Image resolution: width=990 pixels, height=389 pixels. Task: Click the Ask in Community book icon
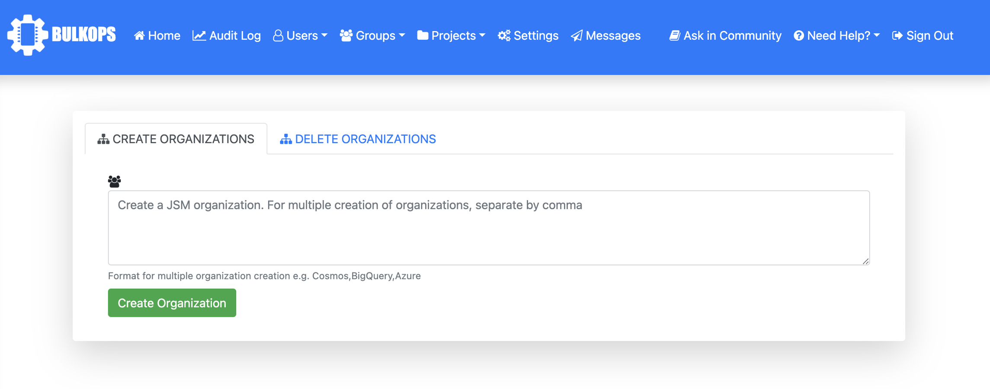click(675, 35)
